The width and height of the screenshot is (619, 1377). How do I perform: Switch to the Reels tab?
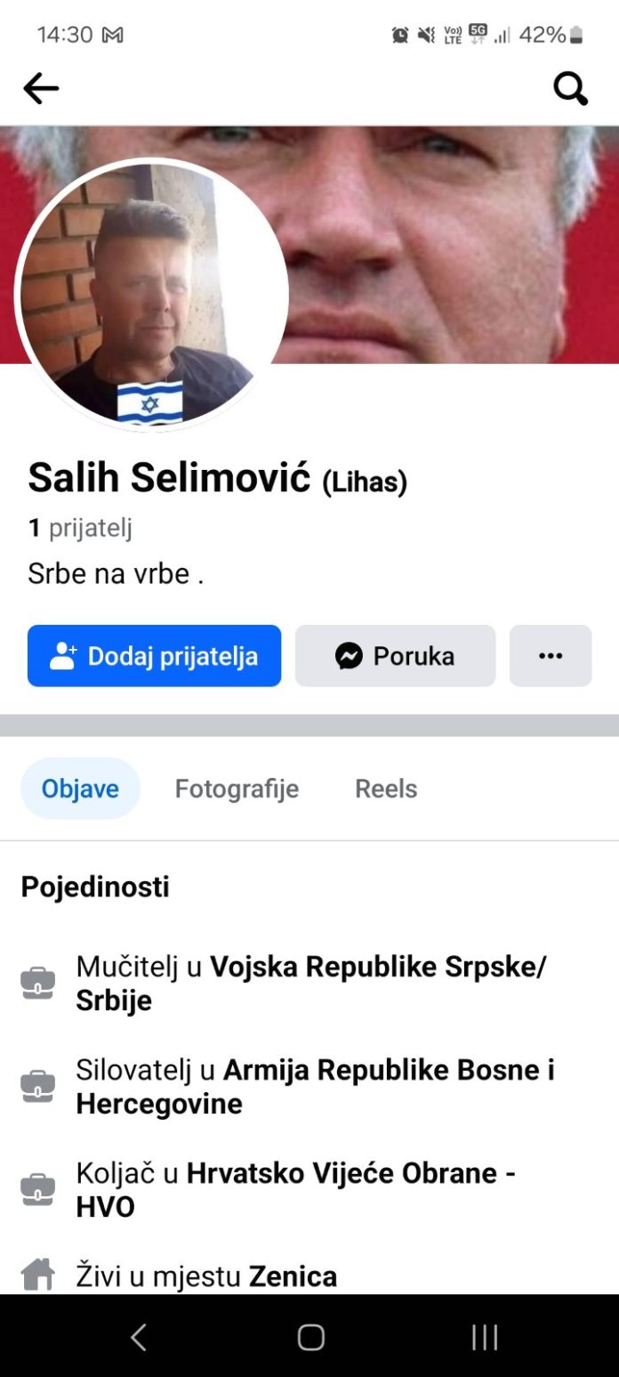click(386, 789)
